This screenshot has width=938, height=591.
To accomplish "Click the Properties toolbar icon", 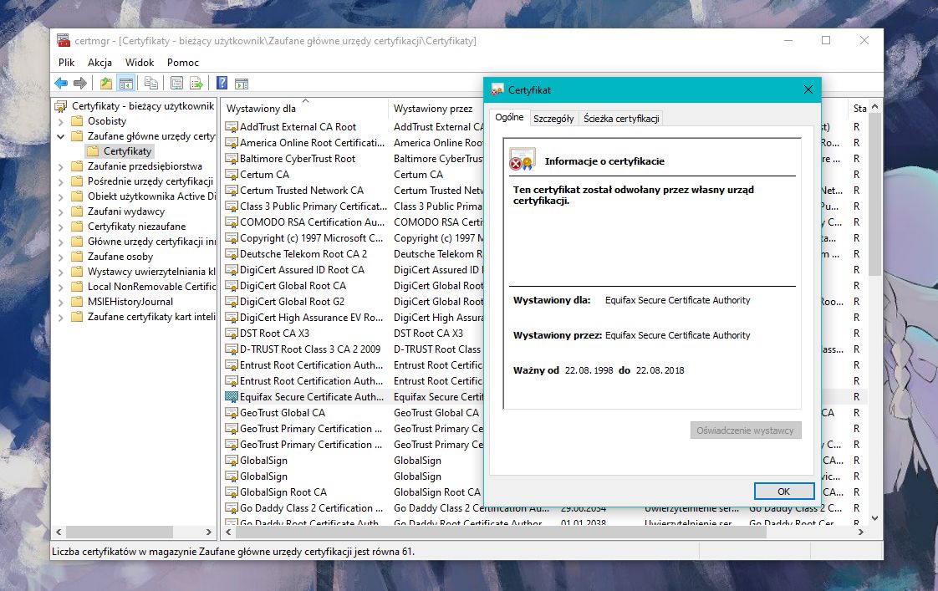I will click(176, 83).
